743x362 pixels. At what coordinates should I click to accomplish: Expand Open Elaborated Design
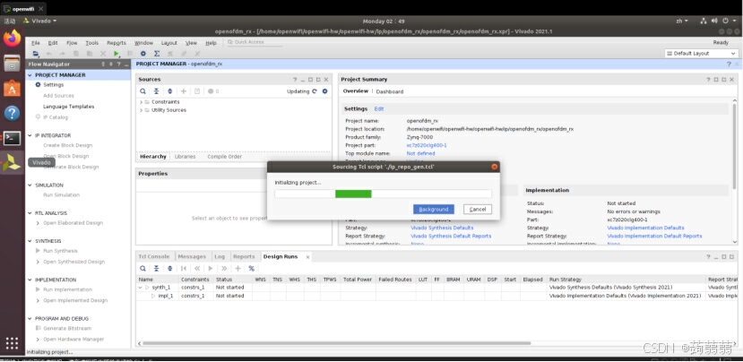[38, 223]
